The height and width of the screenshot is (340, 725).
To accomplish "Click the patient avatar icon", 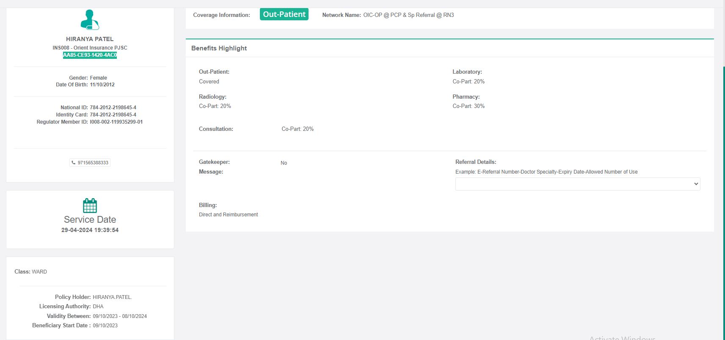I will [x=90, y=20].
